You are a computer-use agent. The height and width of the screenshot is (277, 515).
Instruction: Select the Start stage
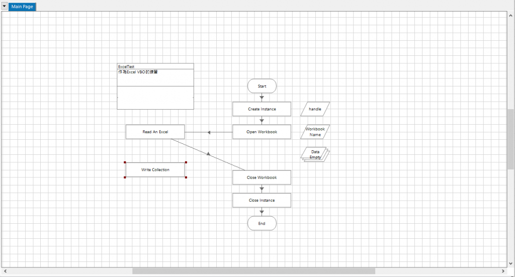[262, 86]
